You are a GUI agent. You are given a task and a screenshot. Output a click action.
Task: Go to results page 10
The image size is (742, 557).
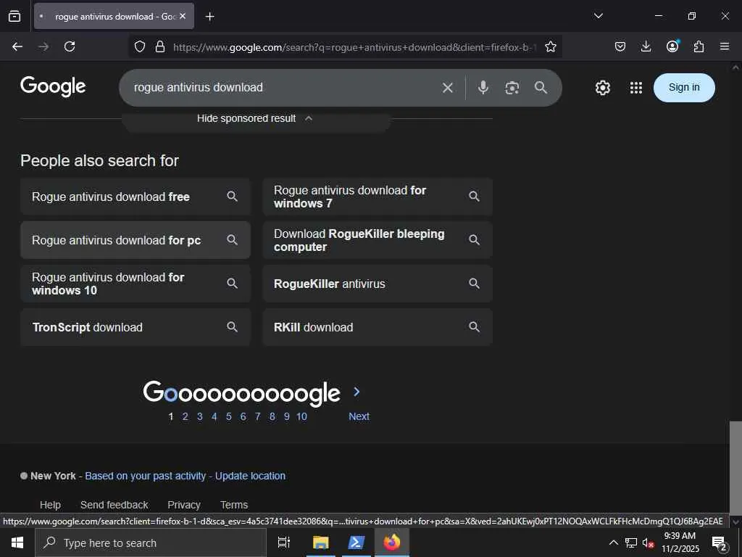point(301,416)
